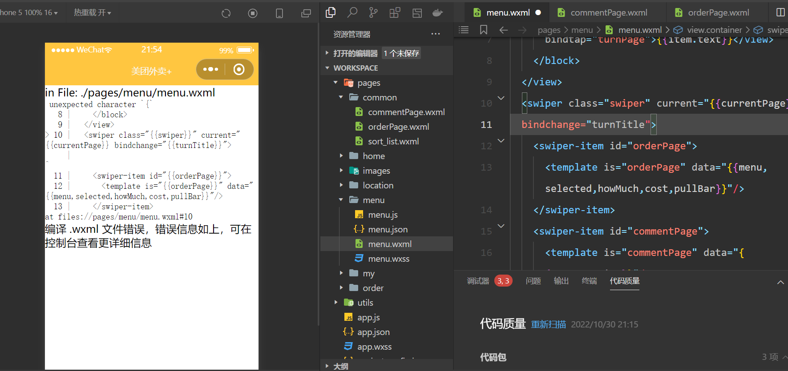
Task: Open the 终端 panel tab
Action: (x=589, y=281)
